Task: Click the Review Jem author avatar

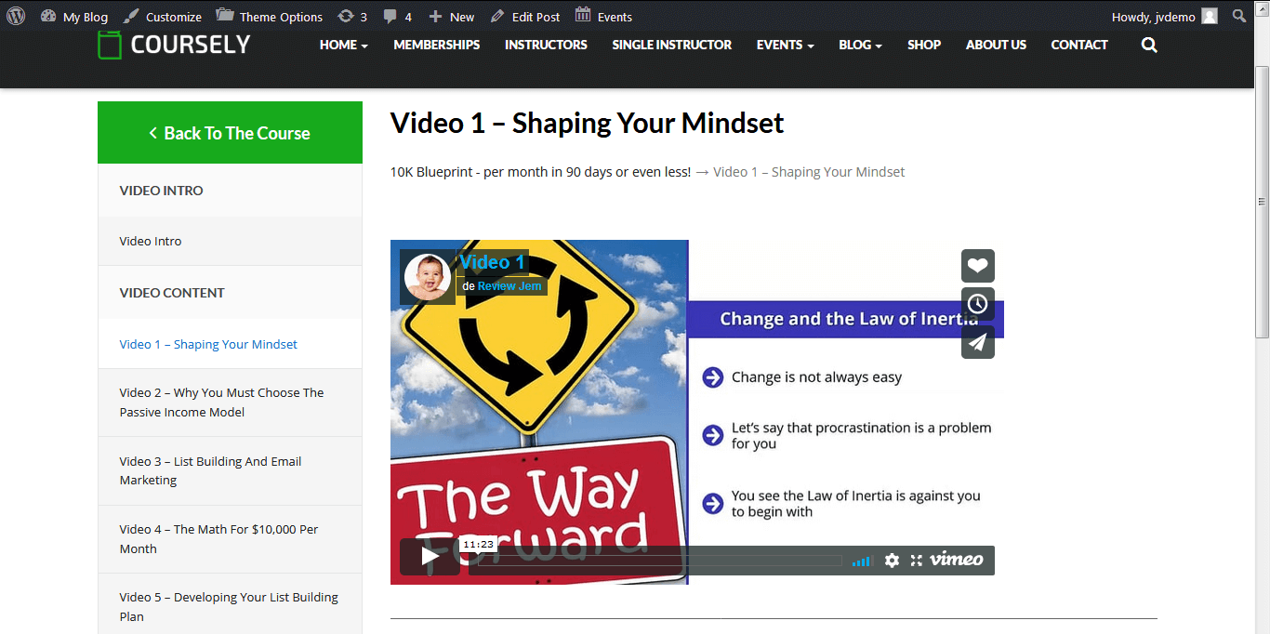Action: pos(428,276)
